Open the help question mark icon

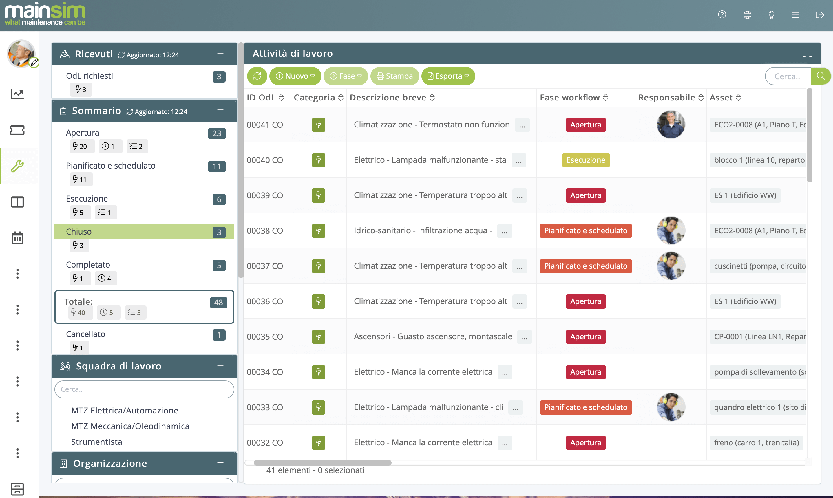(x=721, y=15)
